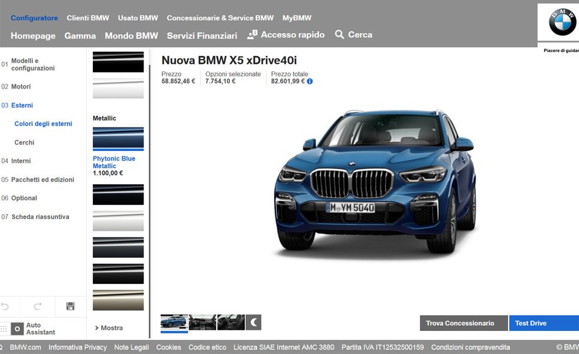This screenshot has height=354, width=579.
Task: Click the undo arrow icon
Action: 5,306
